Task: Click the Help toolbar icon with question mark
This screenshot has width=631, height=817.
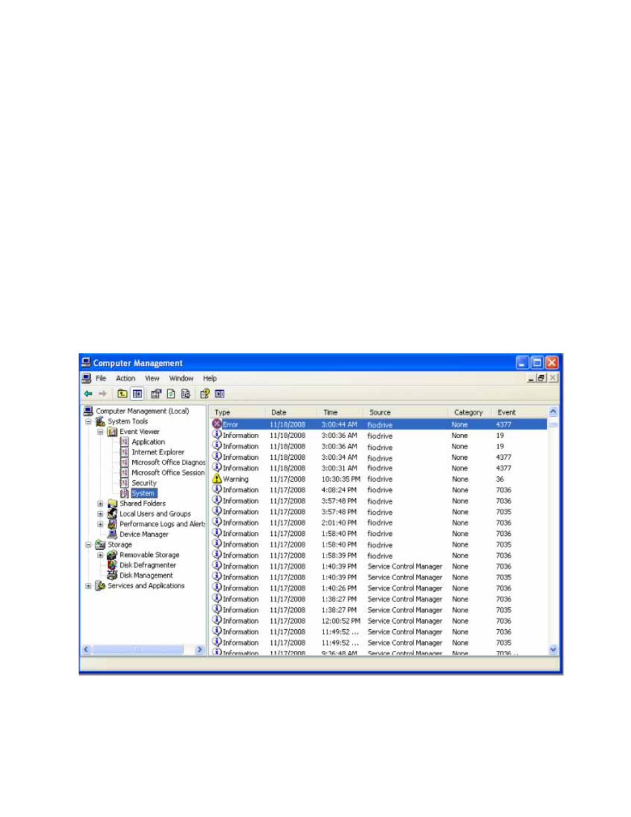Action: [x=205, y=394]
